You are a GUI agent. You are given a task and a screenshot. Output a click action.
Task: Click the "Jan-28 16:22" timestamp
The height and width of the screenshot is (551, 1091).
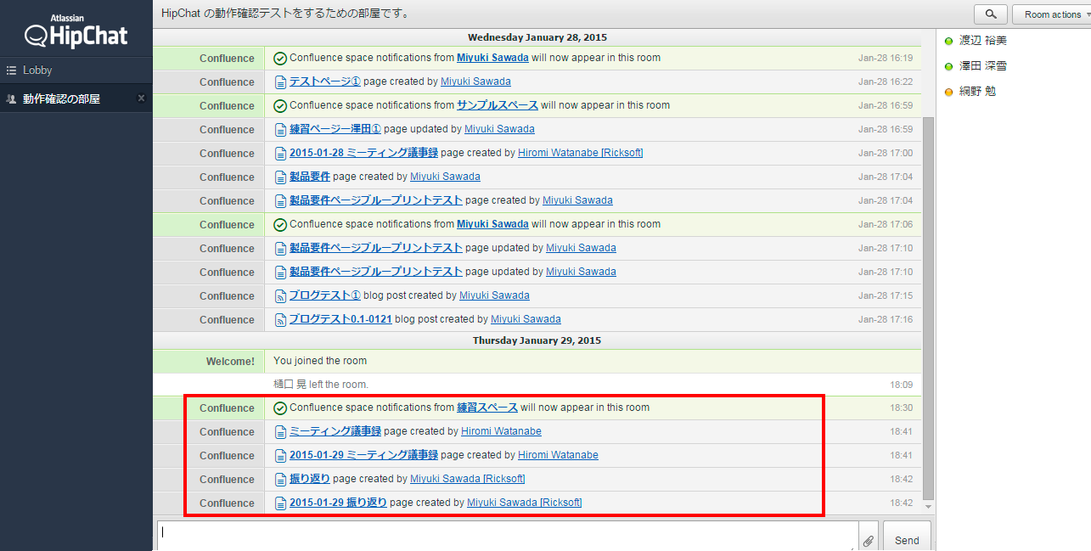pyautogui.click(x=886, y=82)
